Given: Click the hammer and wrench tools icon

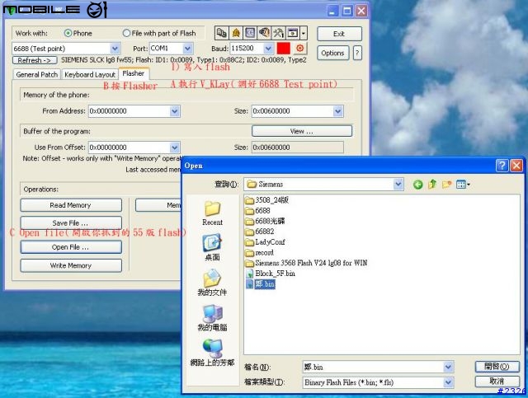Looking at the screenshot, I should click(x=278, y=33).
